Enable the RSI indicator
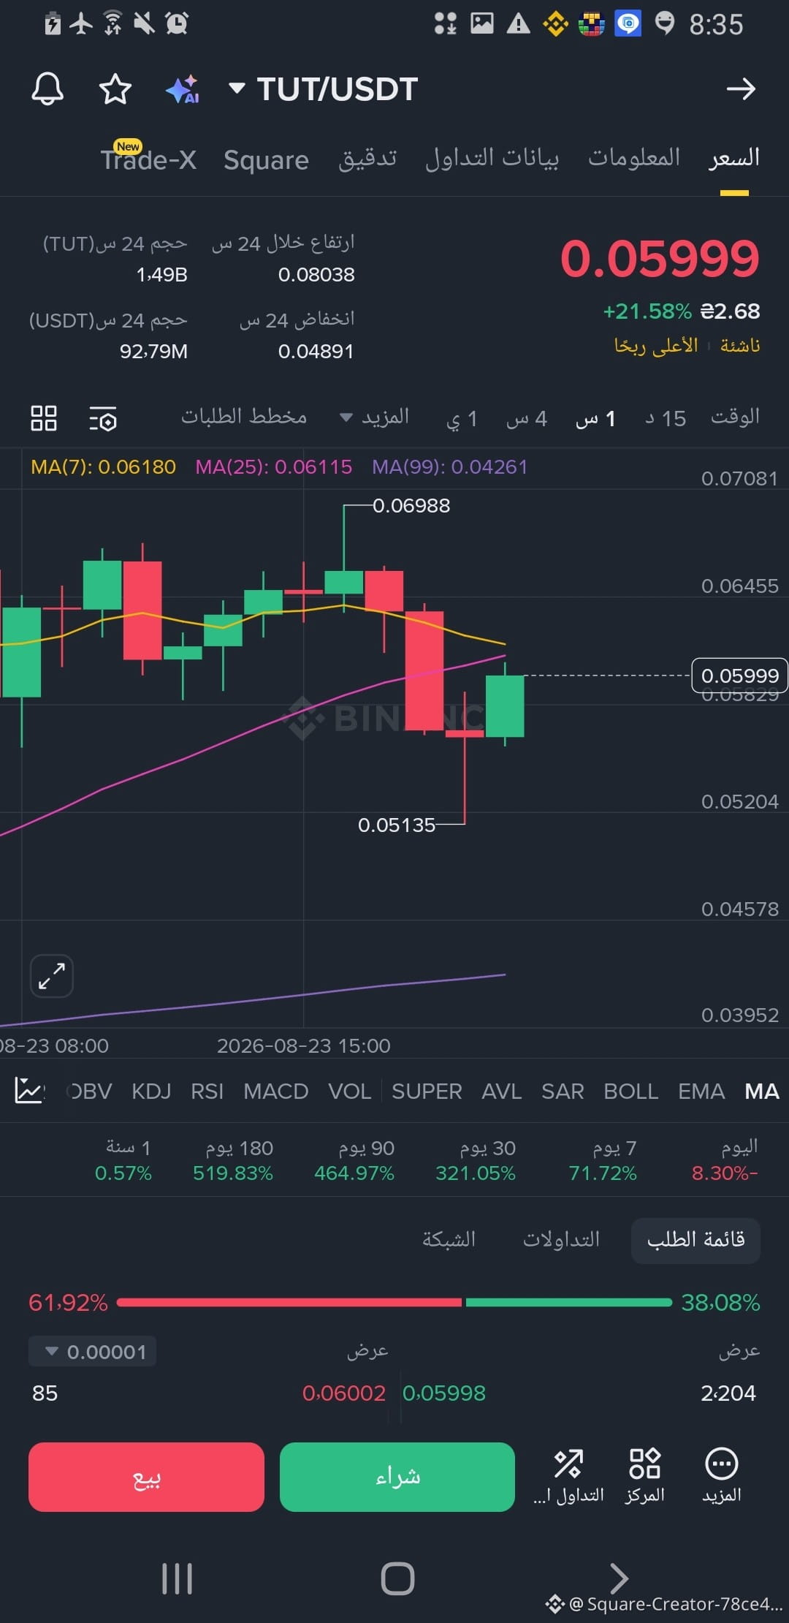The height and width of the screenshot is (1623, 789). click(207, 1092)
